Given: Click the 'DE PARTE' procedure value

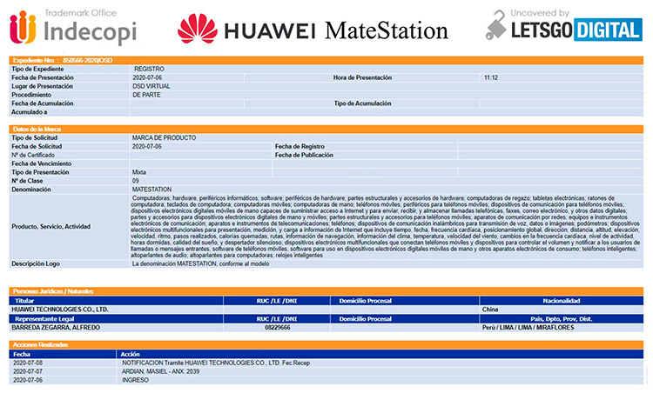Looking at the screenshot, I should pyautogui.click(x=146, y=95).
